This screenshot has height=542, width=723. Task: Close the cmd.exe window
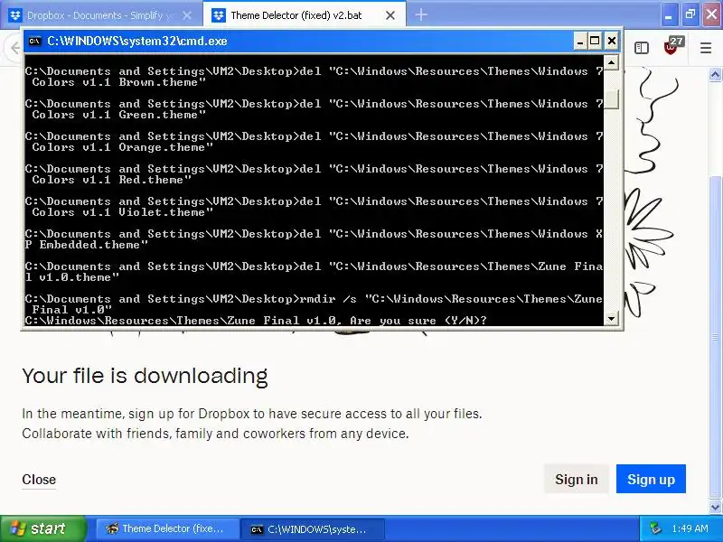click(x=612, y=41)
